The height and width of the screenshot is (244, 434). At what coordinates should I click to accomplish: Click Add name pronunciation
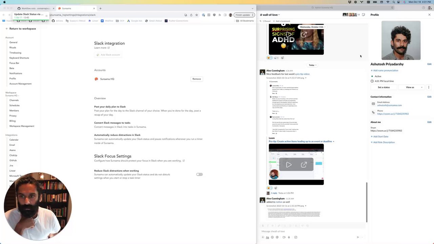click(384, 70)
